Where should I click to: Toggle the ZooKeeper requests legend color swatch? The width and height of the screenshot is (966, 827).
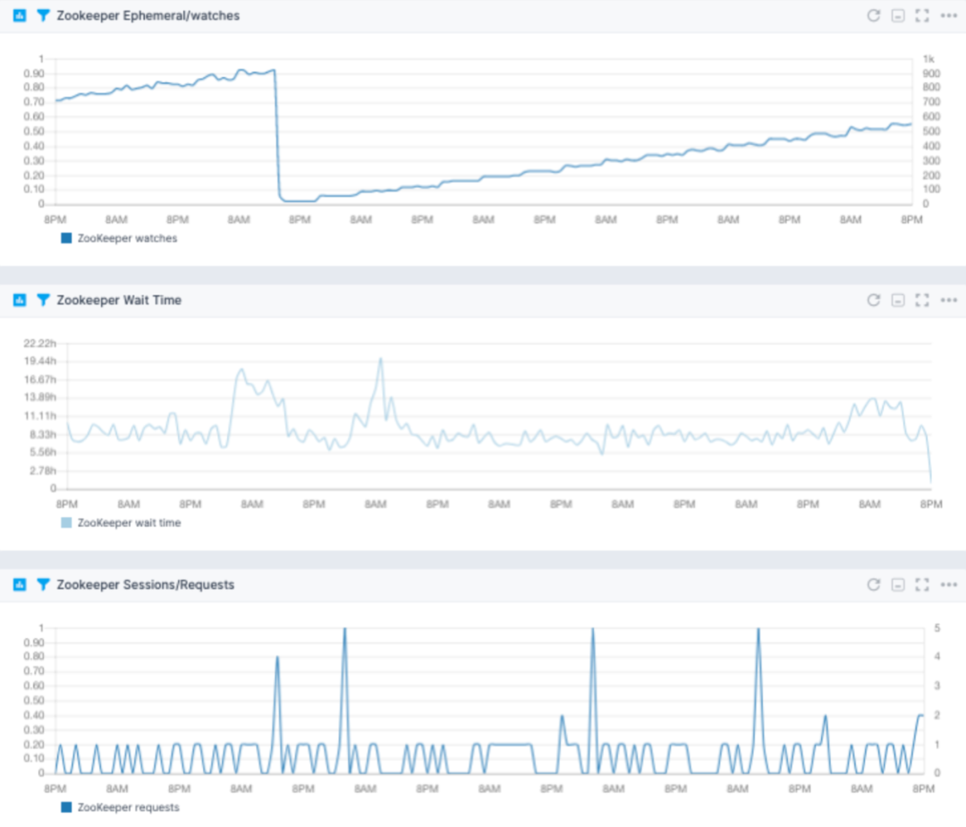tap(66, 807)
